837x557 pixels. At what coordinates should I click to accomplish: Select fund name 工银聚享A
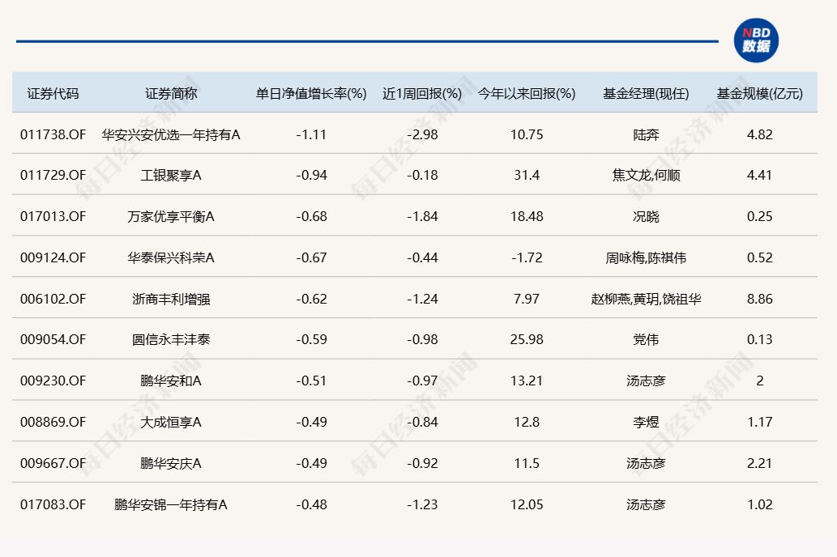tap(171, 175)
